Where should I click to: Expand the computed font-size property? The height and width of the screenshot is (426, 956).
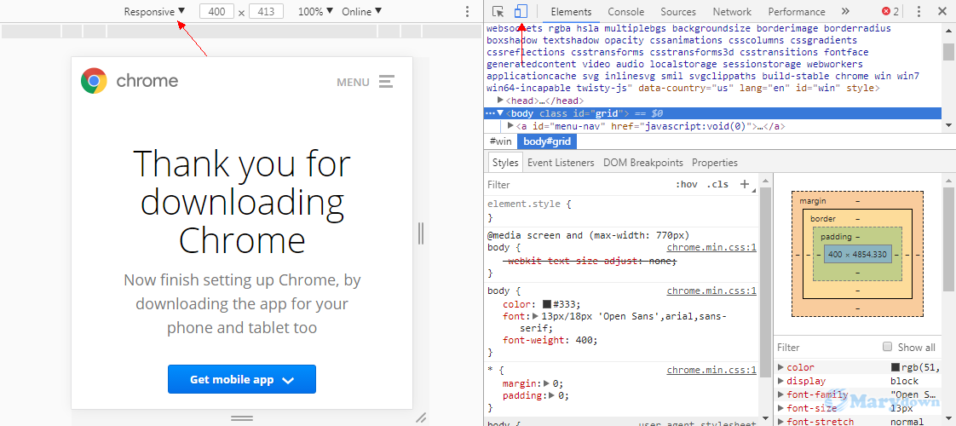click(x=781, y=408)
